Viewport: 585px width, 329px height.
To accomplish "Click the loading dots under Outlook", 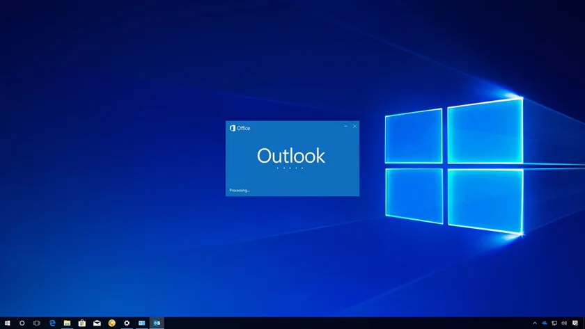I will click(x=290, y=168).
